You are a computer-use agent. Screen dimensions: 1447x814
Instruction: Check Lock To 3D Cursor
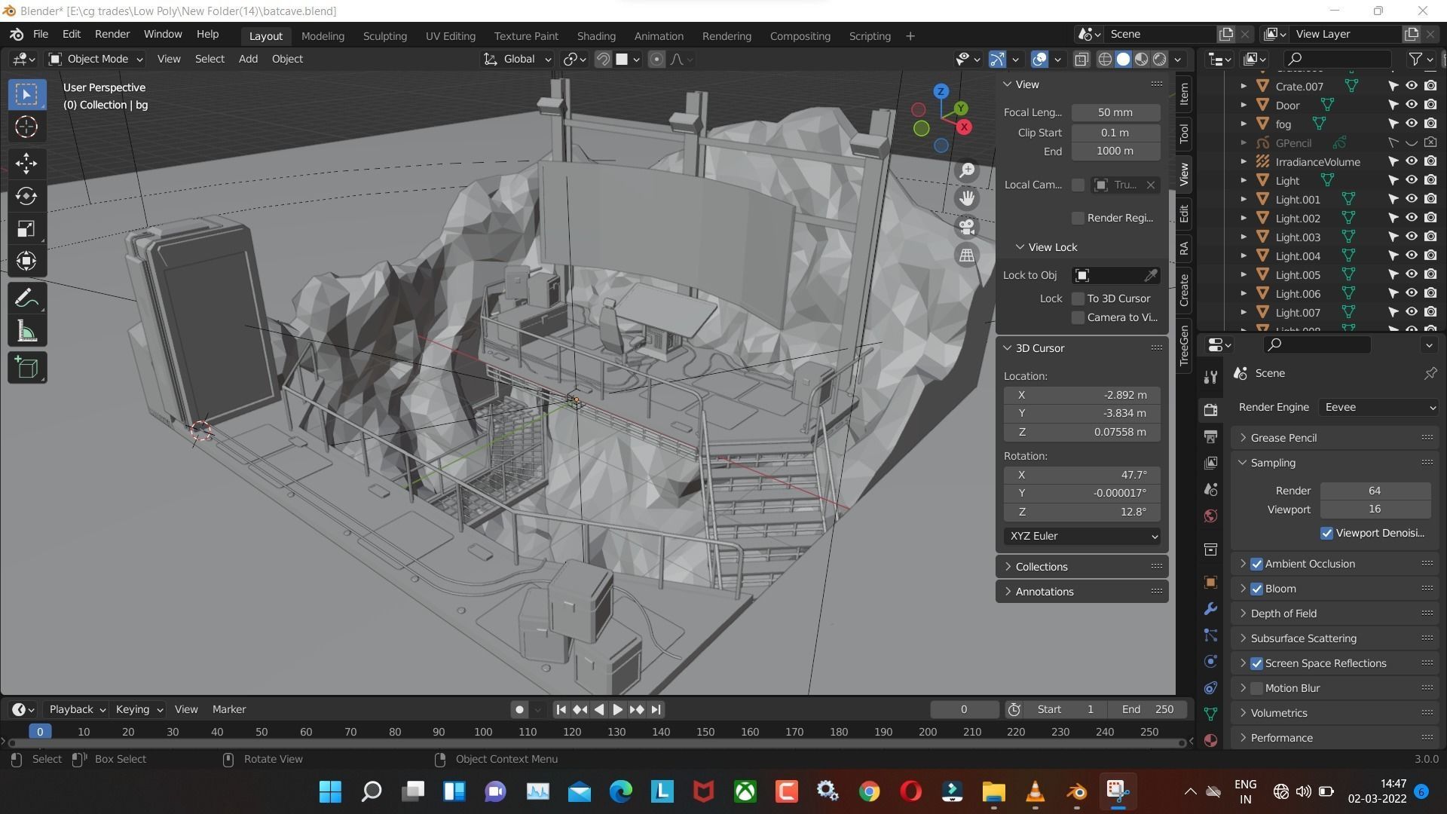1078,299
